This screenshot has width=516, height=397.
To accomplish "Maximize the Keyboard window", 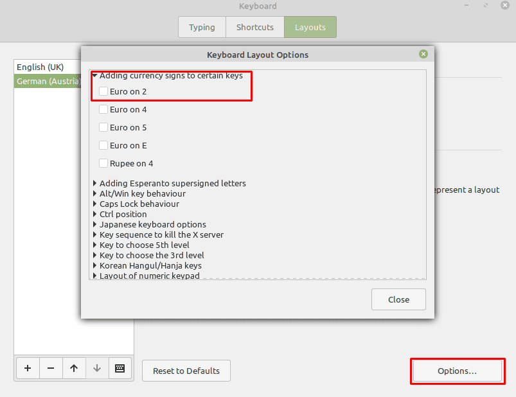I will pyautogui.click(x=486, y=5).
